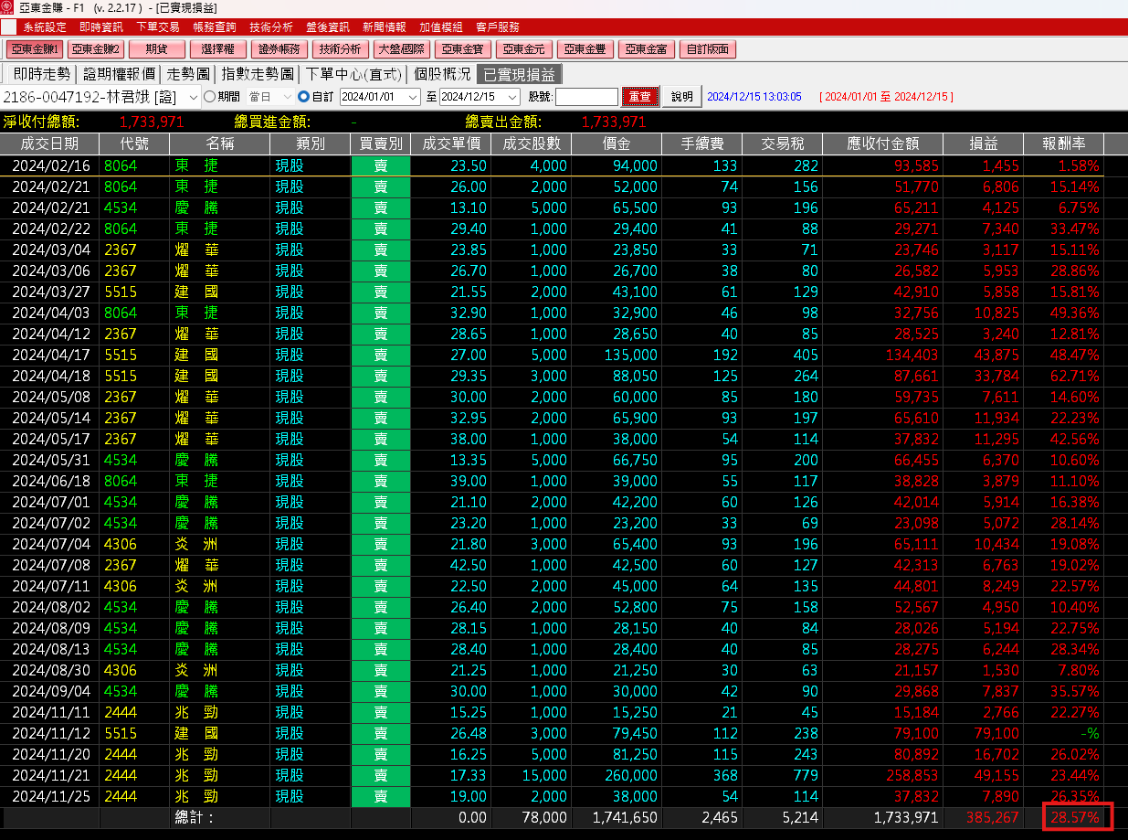Screen dimensions: 1128x840
Task: Click the red 重查 button
Action: coord(640,96)
